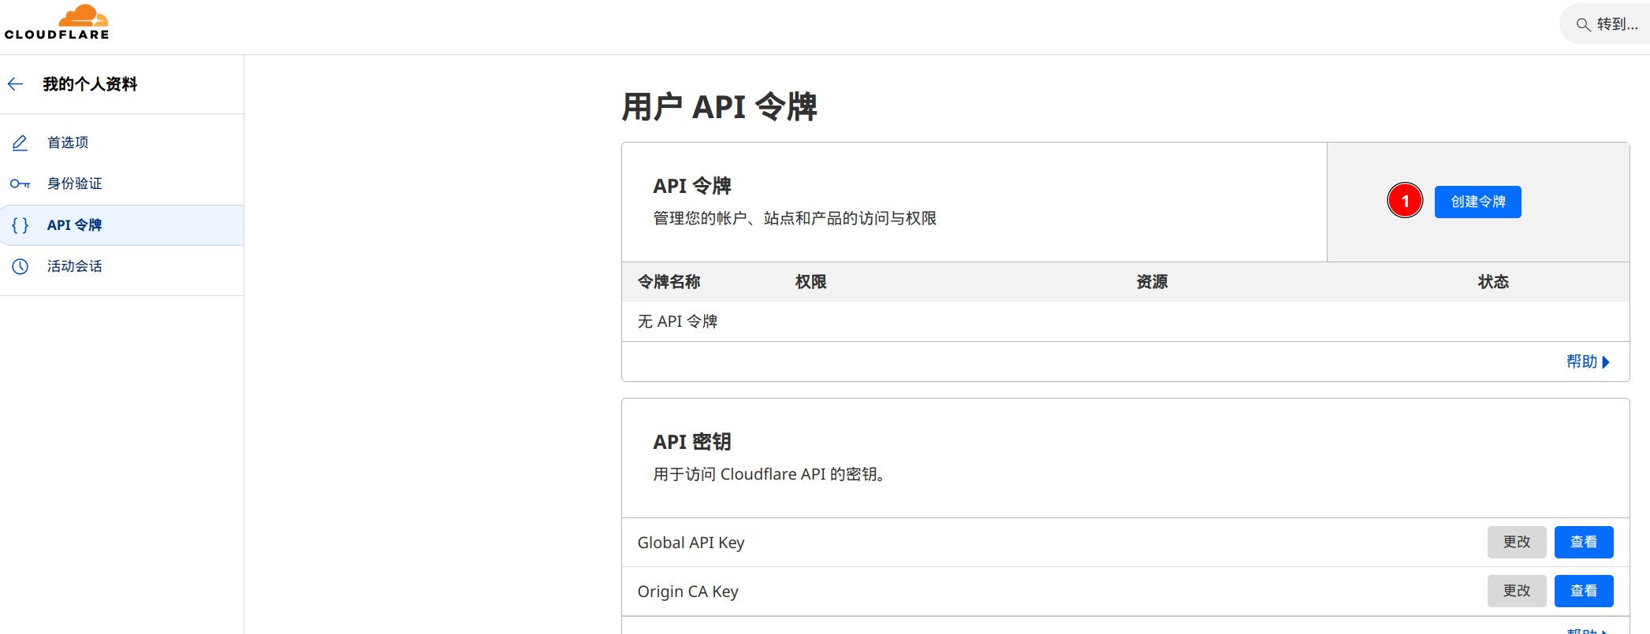Screen dimensions: 1650x634
Task: Click the 我的个人资料 header
Action: click(x=90, y=84)
